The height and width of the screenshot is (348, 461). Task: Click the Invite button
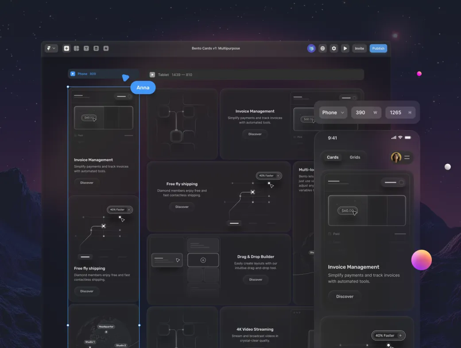359,48
